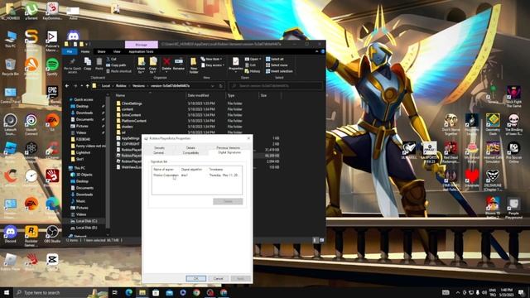Open the New item dropdown
Screen dimensions: 530x298
coord(212,59)
